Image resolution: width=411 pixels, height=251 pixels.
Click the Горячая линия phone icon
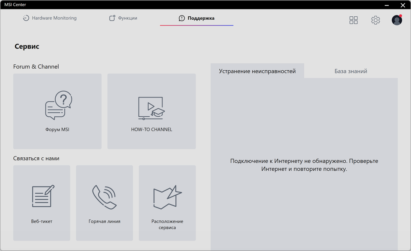[x=104, y=197]
